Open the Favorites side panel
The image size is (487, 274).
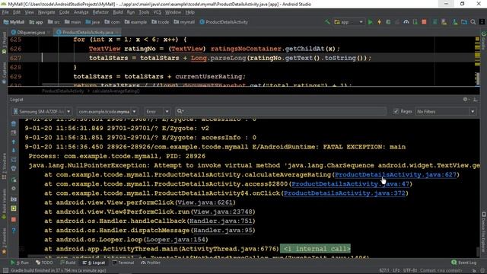coord(4,241)
